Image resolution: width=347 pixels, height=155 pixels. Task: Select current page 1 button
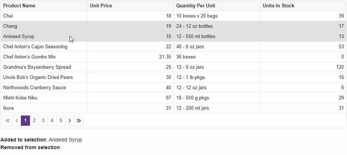(x=26, y=121)
